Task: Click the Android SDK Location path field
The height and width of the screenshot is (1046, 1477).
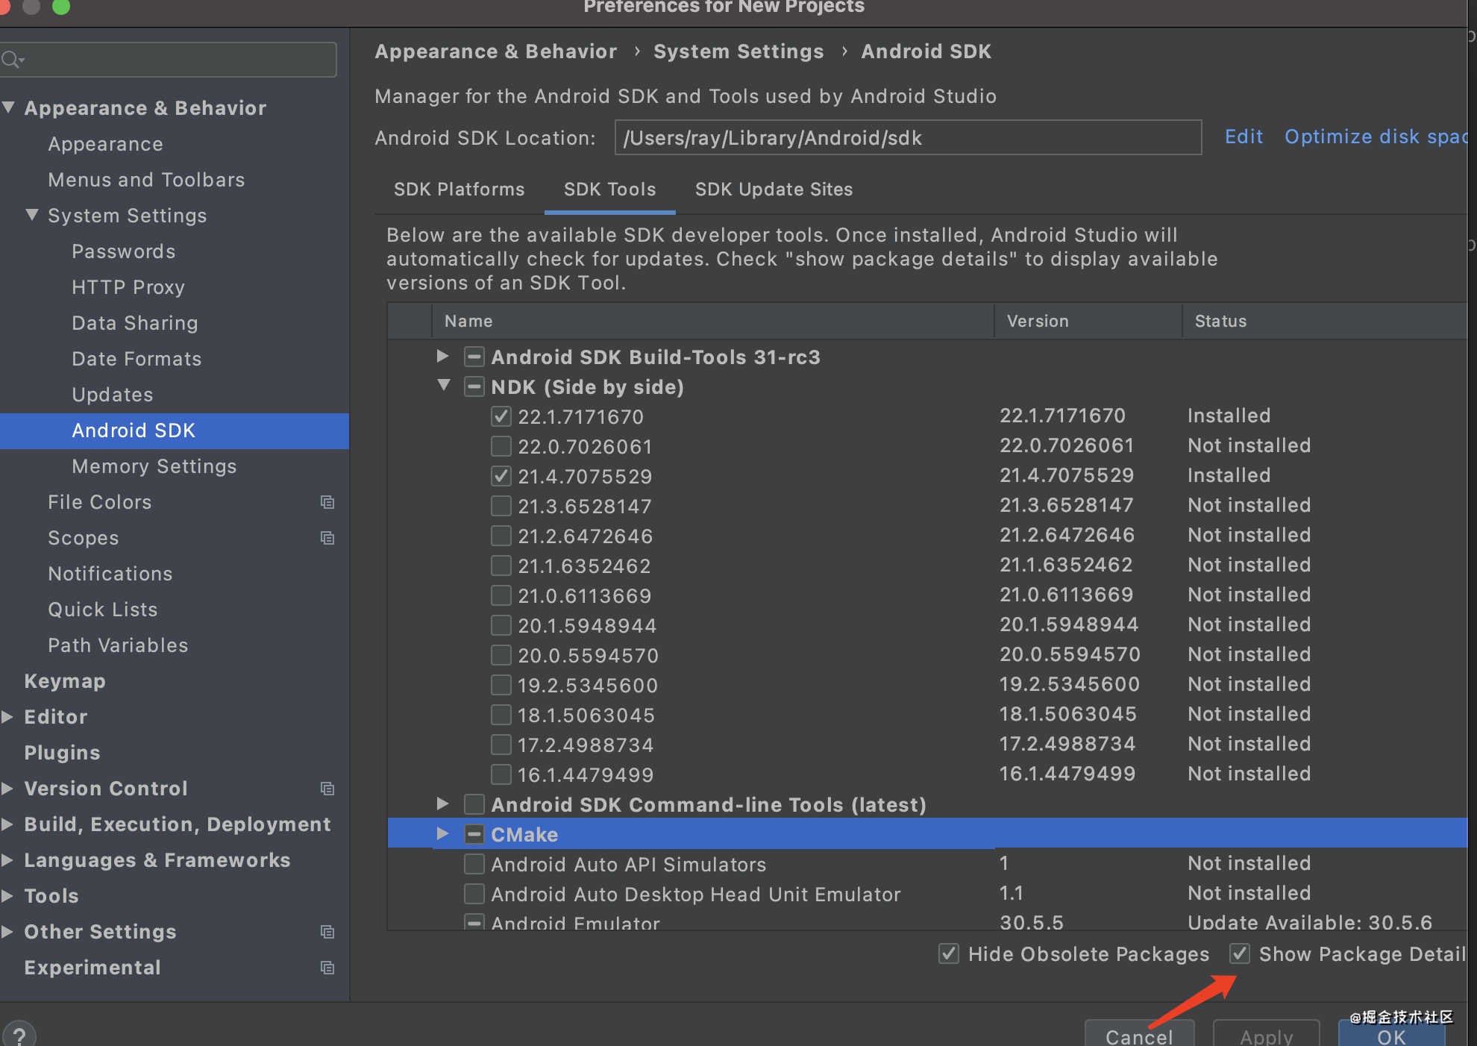Action: pos(907,138)
